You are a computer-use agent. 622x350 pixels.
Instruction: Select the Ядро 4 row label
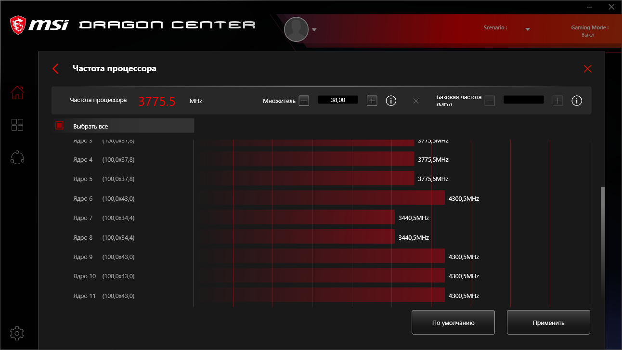(x=83, y=160)
